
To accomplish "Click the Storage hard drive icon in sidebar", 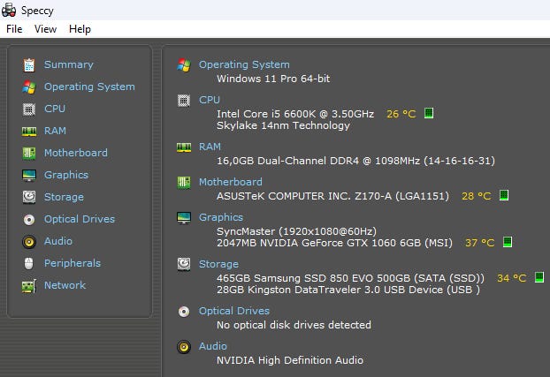I will tap(29, 197).
